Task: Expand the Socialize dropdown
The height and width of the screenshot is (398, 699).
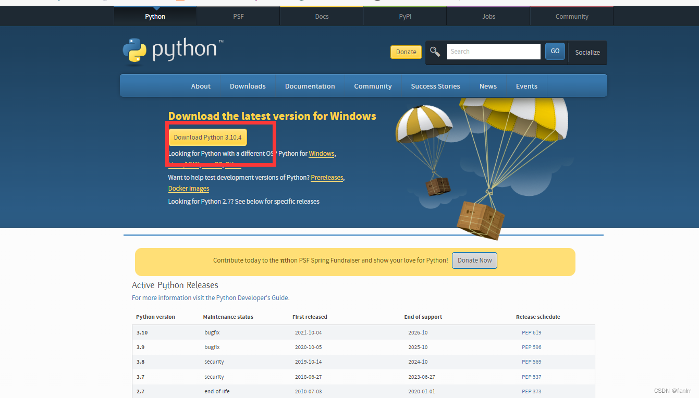Action: [x=587, y=52]
